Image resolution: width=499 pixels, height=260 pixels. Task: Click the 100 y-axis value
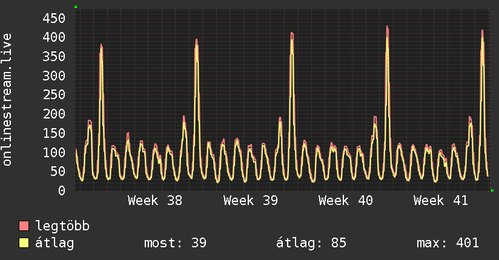[54, 152]
